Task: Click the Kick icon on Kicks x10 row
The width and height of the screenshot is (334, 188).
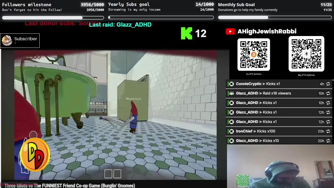Action: pyautogui.click(x=231, y=141)
